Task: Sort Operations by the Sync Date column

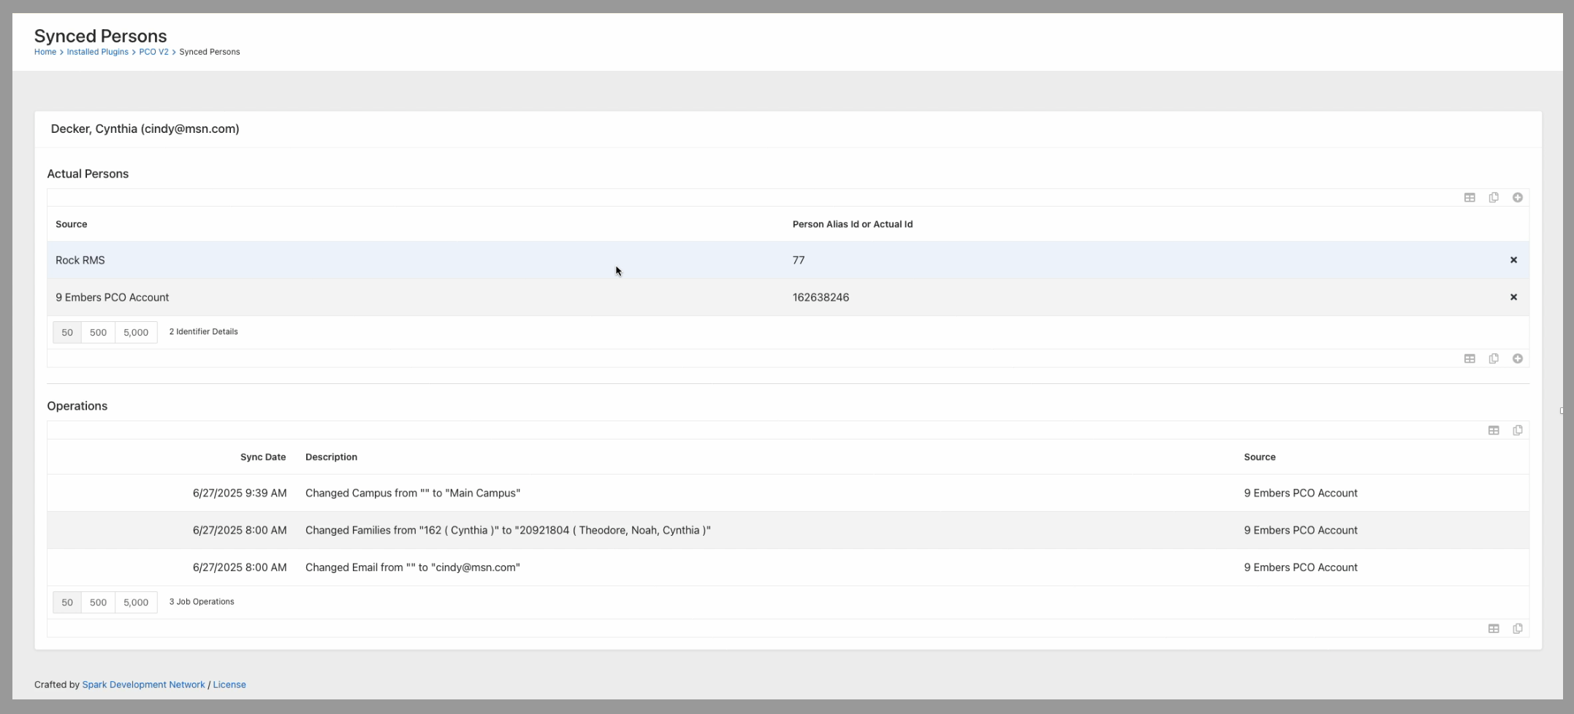Action: click(x=262, y=457)
